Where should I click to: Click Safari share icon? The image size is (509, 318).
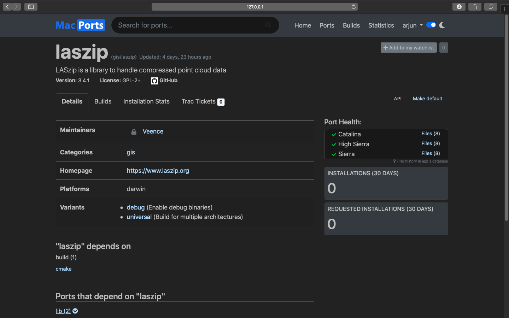point(475,7)
